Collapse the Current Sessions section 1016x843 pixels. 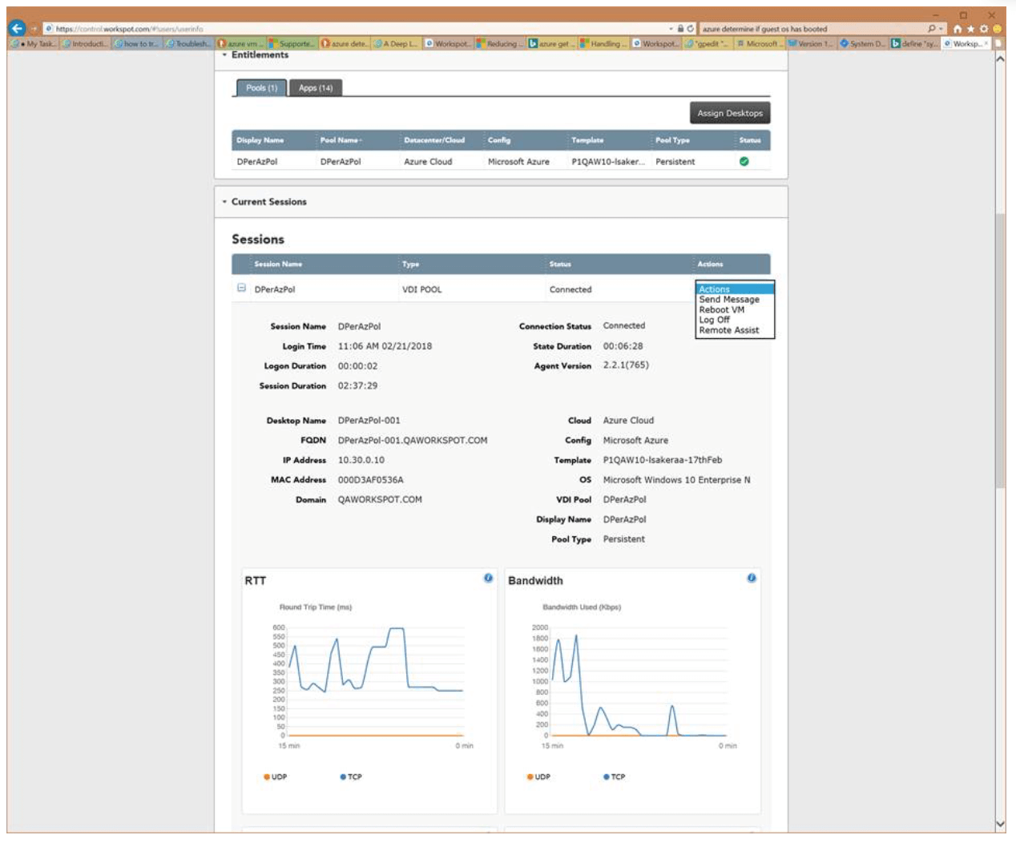[224, 202]
